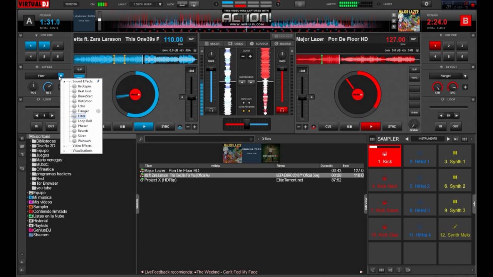Click deck B red headphone button
This screenshot has width=493, height=277.
[282, 110]
